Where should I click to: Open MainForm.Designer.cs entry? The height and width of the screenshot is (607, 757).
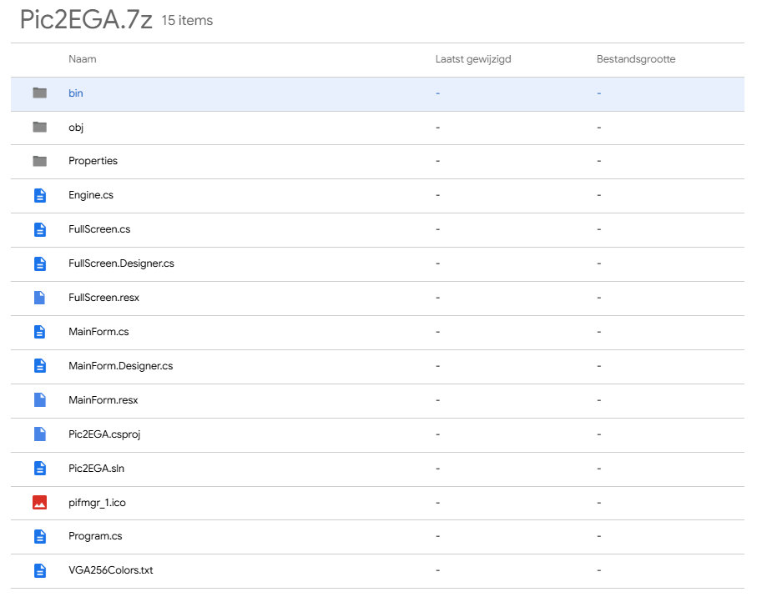(x=120, y=366)
